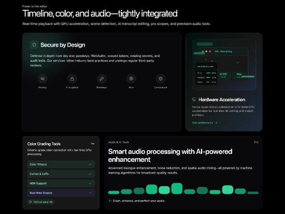
Task: Click the 'Real-time playback with GPU' subtitle
Action: click(x=117, y=24)
